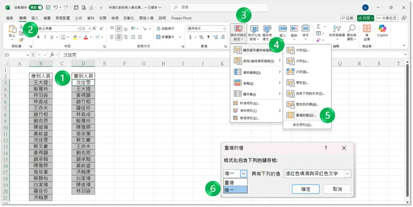The image size is (413, 207).
Task: Click the 取消 button in dialog
Action: coord(337,189)
